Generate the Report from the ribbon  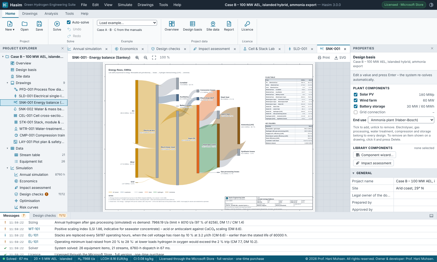pos(229,26)
